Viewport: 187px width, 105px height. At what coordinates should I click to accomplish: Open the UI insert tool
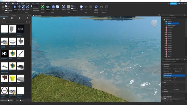tap(58, 7)
